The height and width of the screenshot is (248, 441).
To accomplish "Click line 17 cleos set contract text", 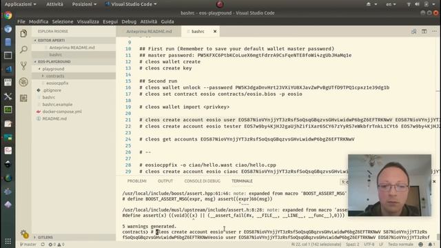I will coord(220,94).
